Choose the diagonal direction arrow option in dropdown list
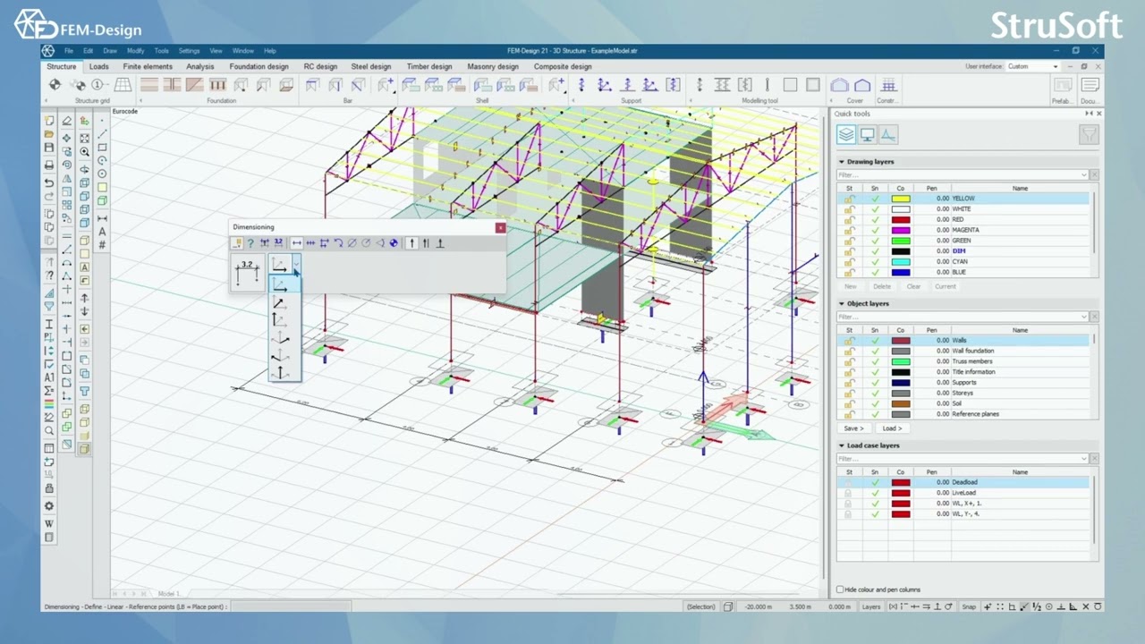This screenshot has width=1145, height=644. [280, 302]
